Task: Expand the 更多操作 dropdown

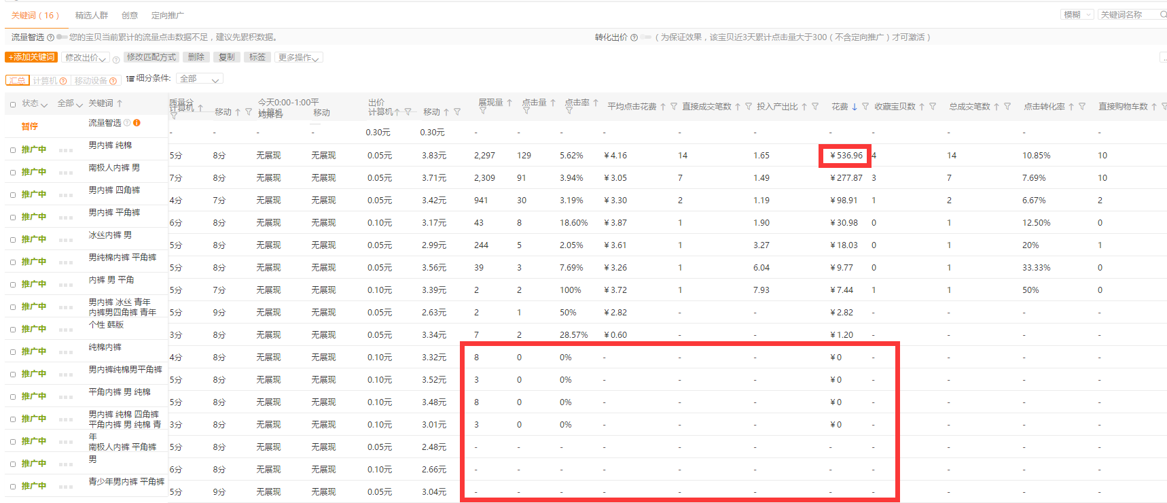Action: (299, 58)
